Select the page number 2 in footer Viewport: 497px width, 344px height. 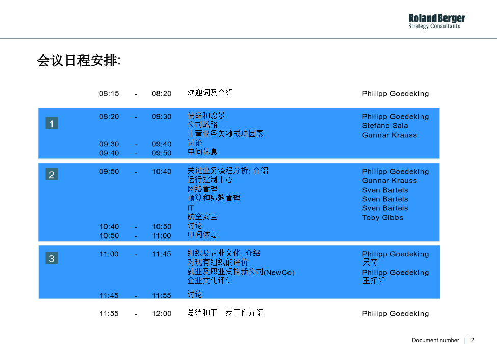coord(472,340)
